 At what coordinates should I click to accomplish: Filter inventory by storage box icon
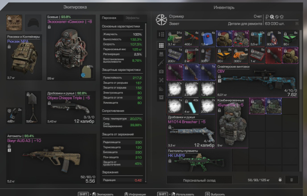[x=161, y=97]
